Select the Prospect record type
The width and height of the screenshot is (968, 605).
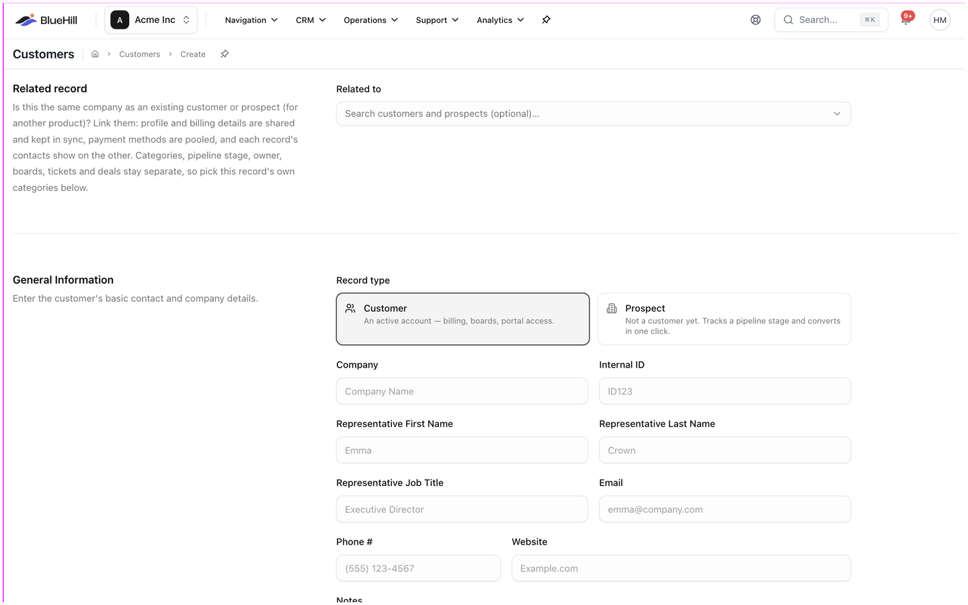click(x=724, y=319)
